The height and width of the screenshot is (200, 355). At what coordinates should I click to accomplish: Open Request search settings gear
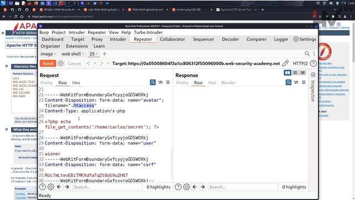click(x=50, y=187)
